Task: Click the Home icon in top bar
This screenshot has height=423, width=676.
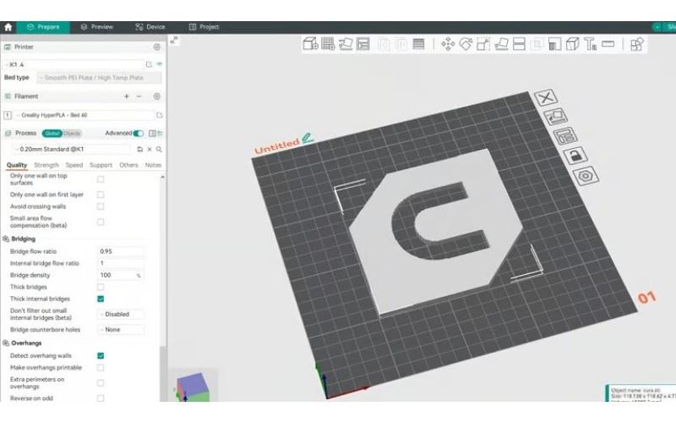Action: tap(8, 27)
